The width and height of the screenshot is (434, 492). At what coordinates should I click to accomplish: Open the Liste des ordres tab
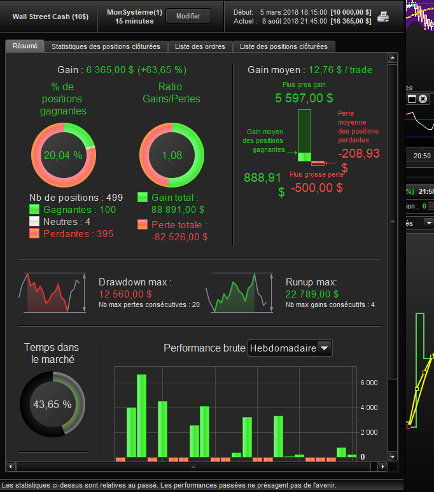point(200,46)
